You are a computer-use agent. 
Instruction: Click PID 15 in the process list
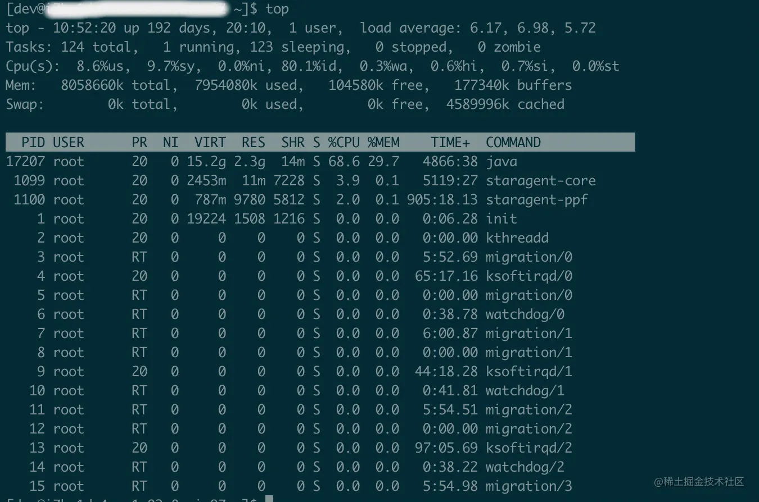tap(37, 486)
